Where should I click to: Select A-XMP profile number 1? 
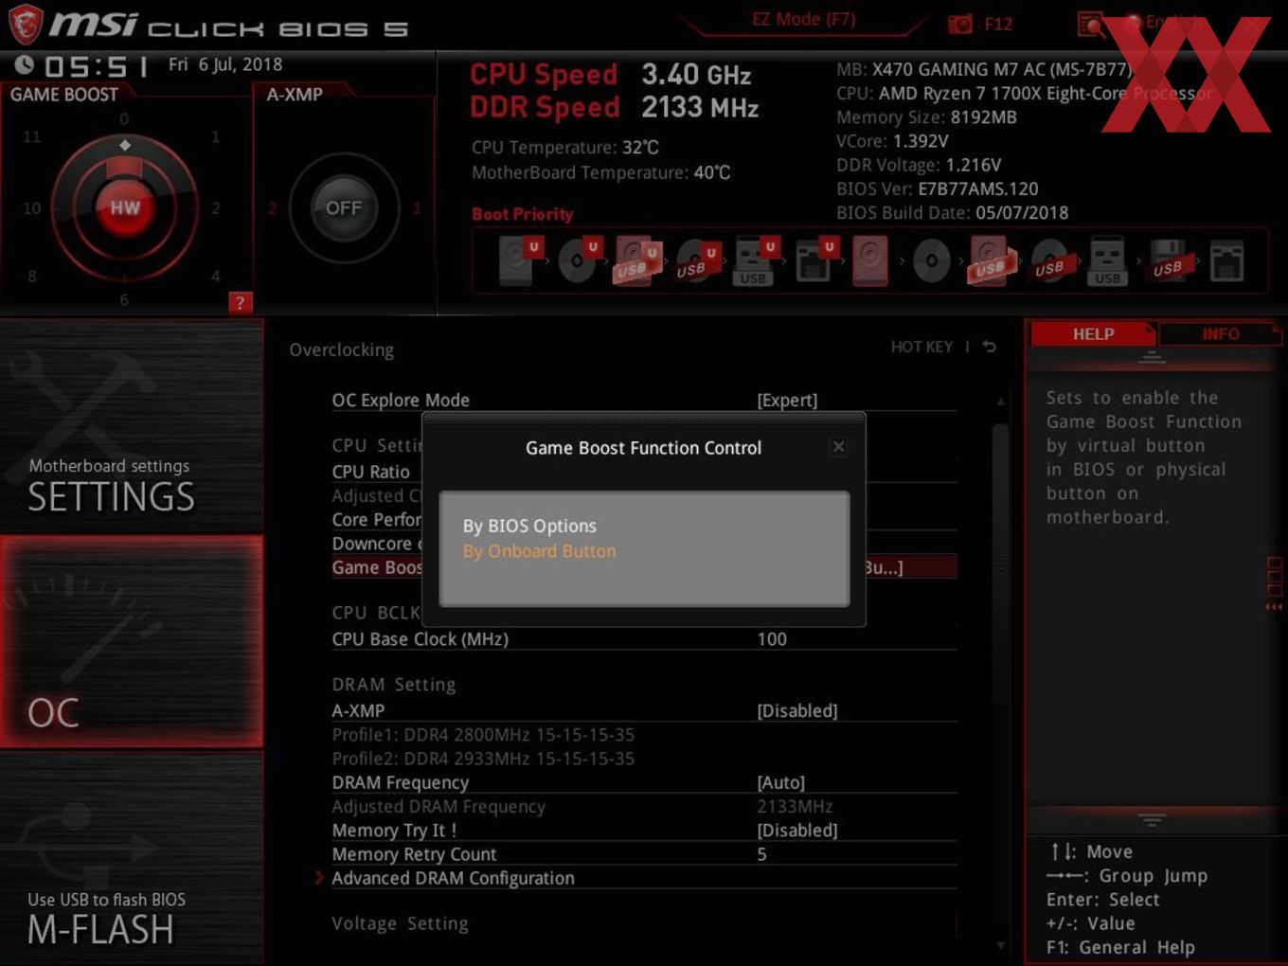coord(417,208)
